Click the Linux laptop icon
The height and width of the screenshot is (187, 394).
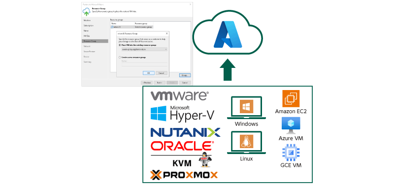point(246,142)
